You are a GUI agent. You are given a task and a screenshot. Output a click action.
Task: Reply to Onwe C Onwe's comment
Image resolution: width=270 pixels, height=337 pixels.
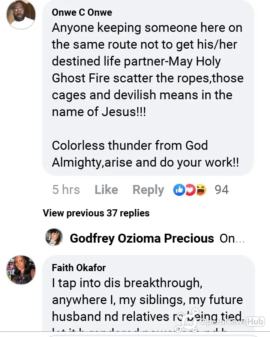pyautogui.click(x=148, y=190)
